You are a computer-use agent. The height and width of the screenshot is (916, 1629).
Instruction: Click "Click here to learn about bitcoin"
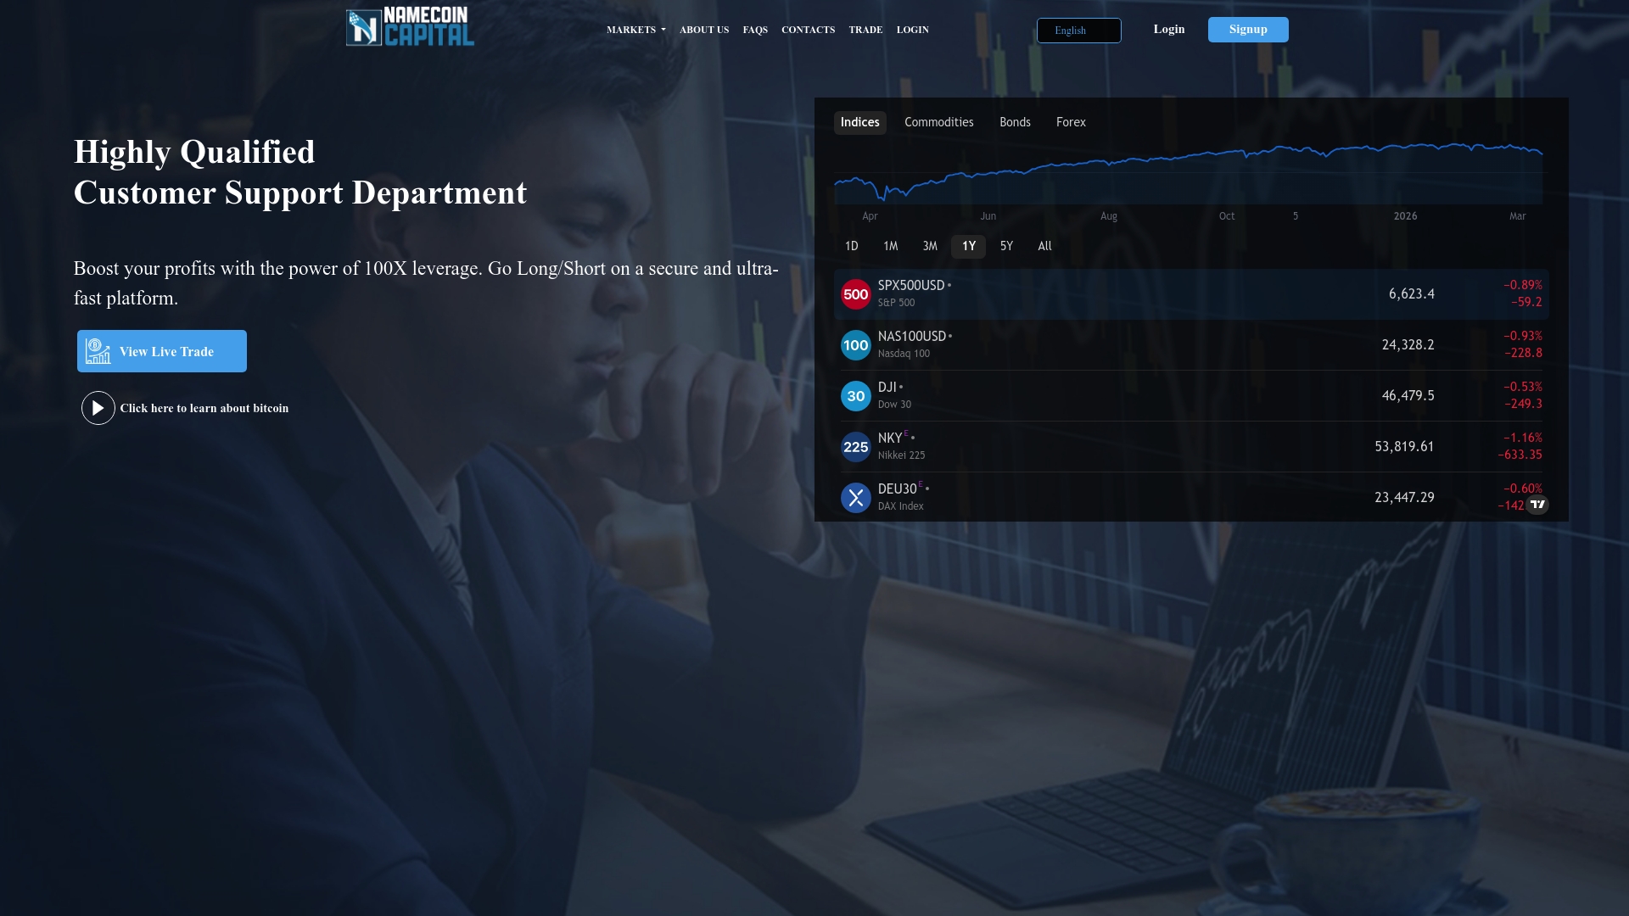tap(204, 408)
